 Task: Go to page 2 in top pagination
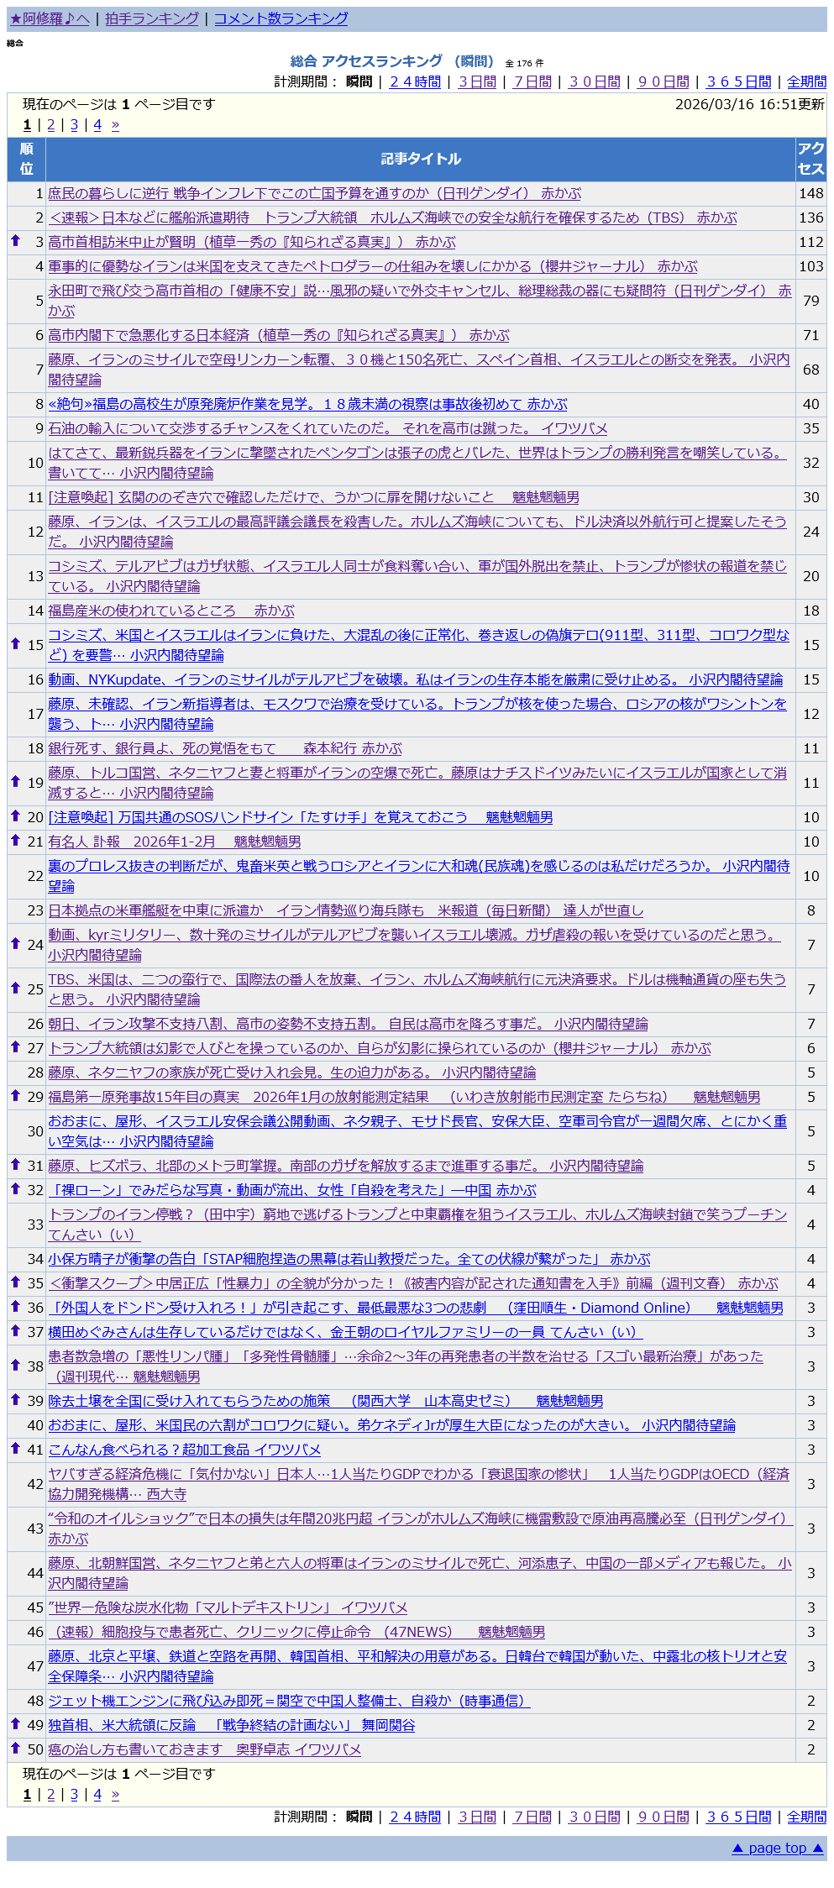pos(50,125)
